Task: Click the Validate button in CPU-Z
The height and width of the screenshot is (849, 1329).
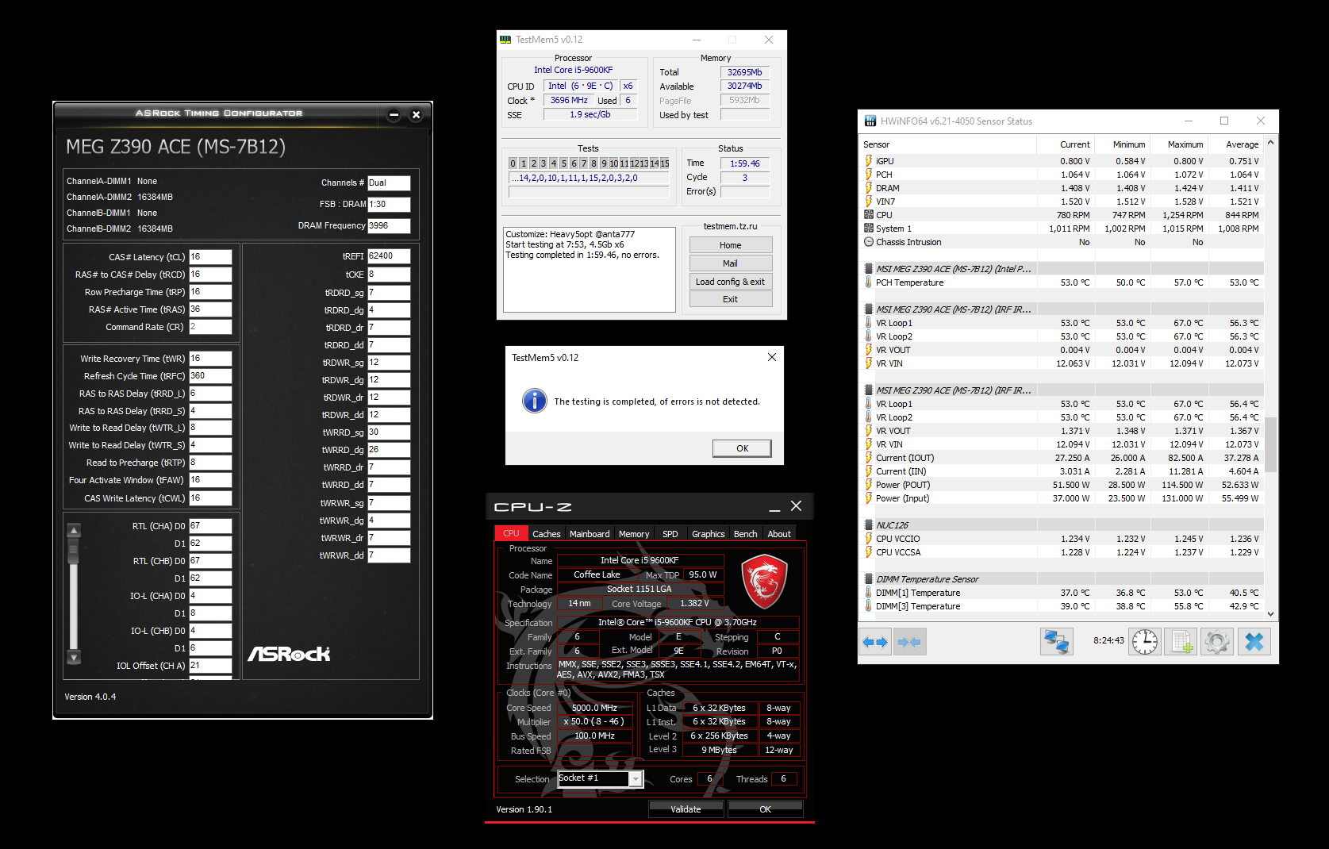Action: (686, 809)
